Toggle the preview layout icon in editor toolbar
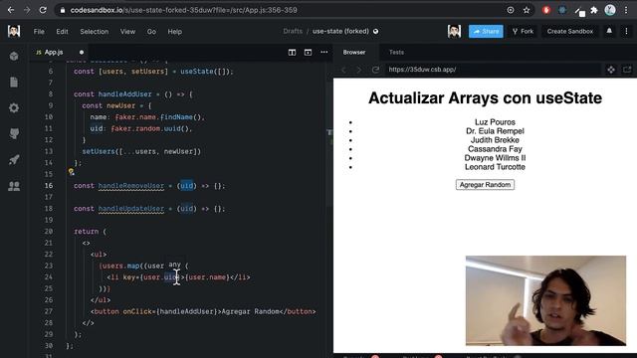The height and width of the screenshot is (358, 637). pos(308,52)
